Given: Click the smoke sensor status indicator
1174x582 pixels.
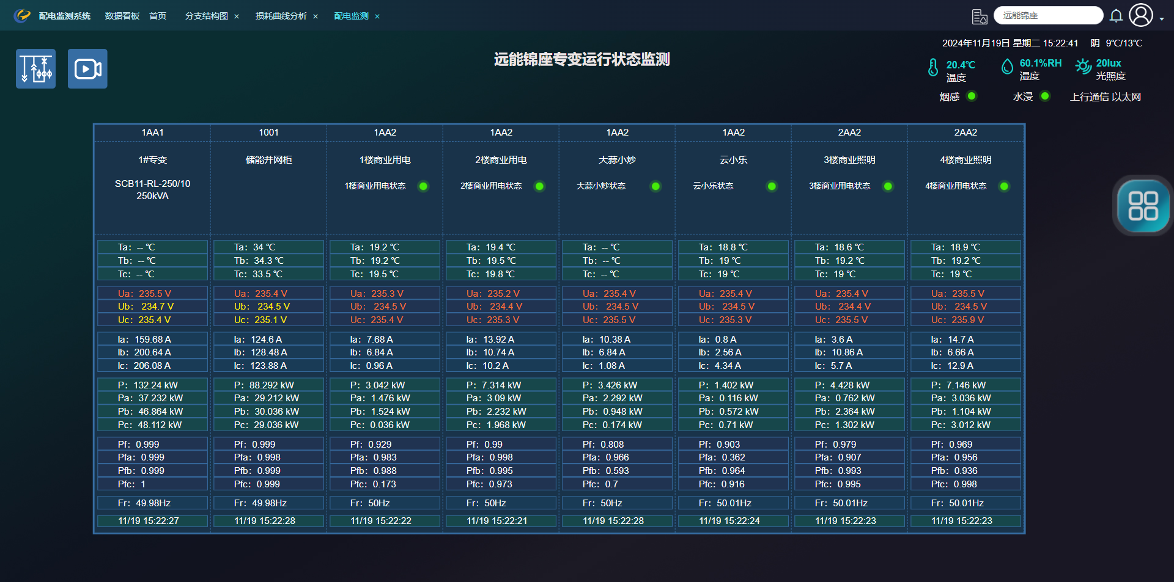Looking at the screenshot, I should pyautogui.click(x=972, y=96).
